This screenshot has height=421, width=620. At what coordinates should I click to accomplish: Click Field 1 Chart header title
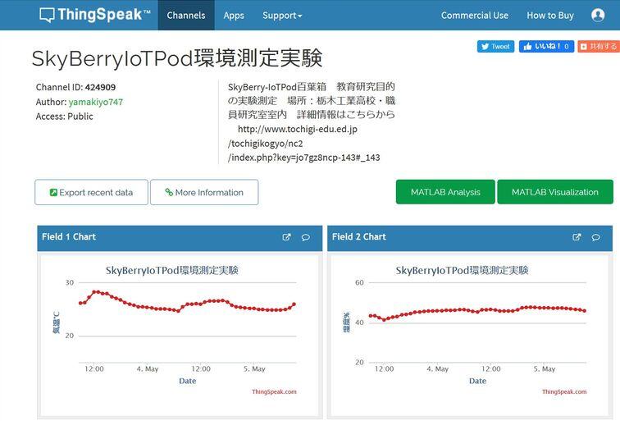69,236
